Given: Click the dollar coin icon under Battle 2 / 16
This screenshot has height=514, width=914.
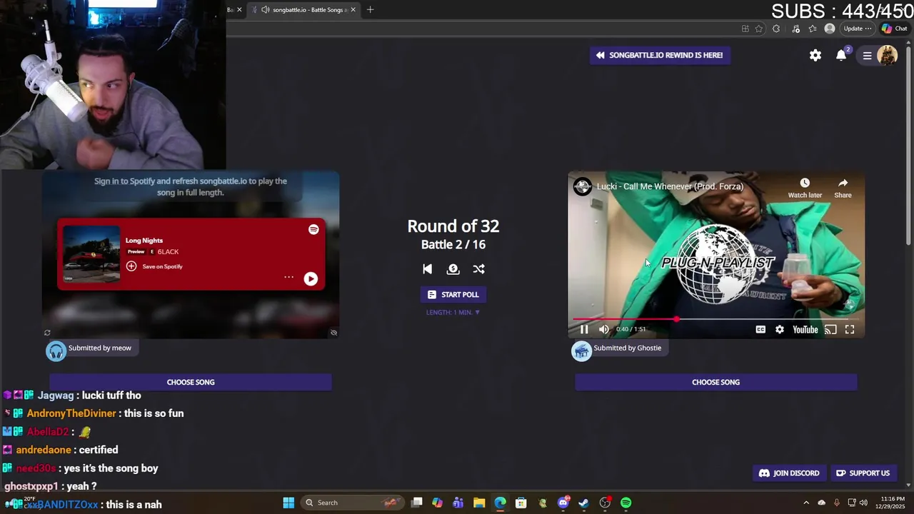Looking at the screenshot, I should (x=453, y=269).
